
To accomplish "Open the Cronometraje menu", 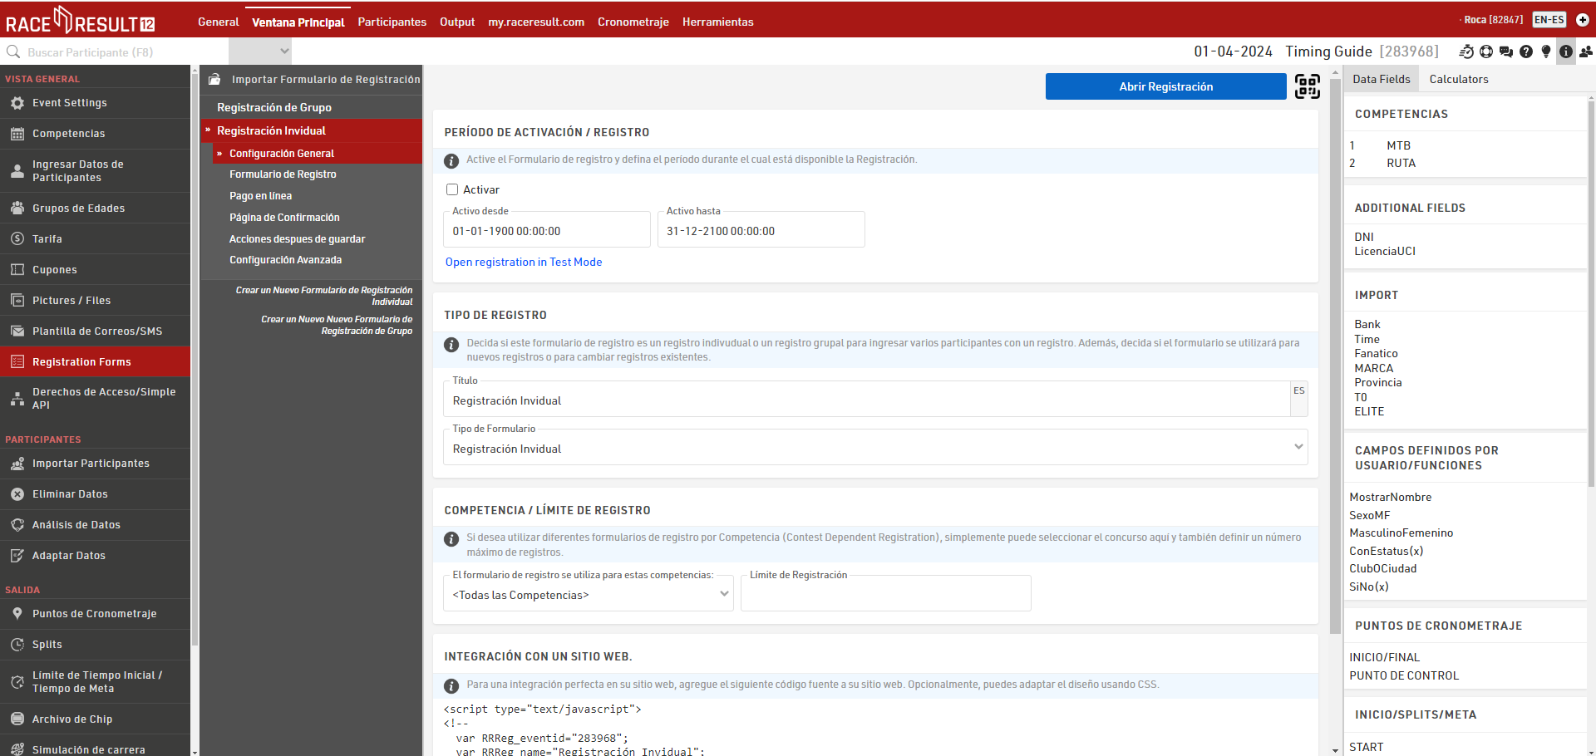I will (x=633, y=22).
